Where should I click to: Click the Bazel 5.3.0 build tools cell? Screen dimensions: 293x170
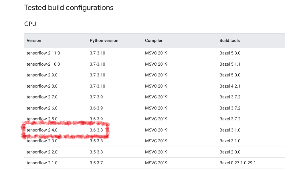tap(230, 53)
